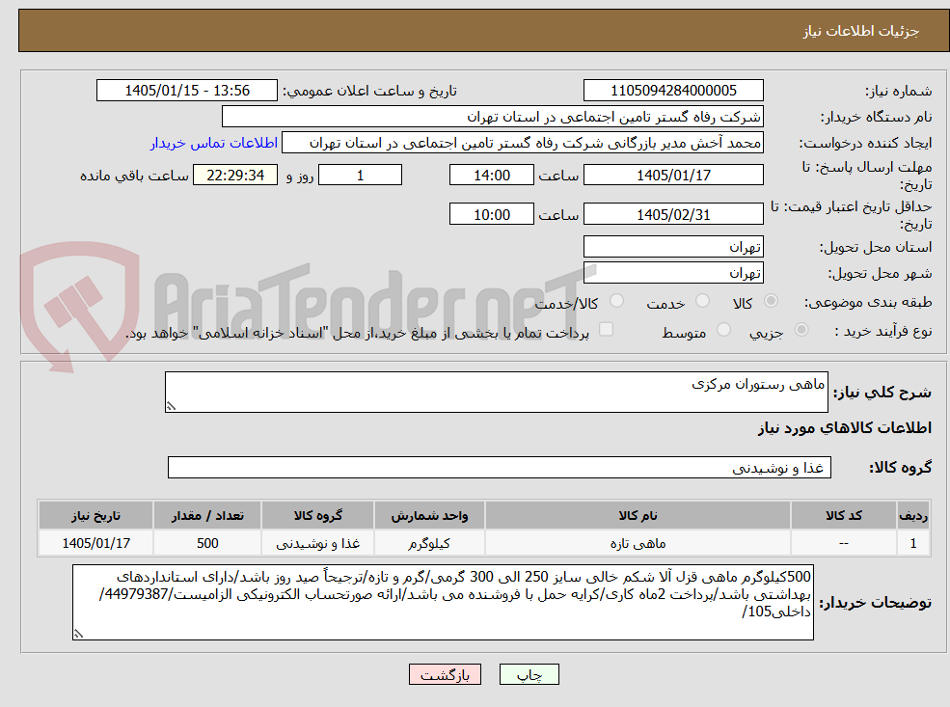Click the announcement date field 1405/01/15 - 13:56

coord(186,91)
